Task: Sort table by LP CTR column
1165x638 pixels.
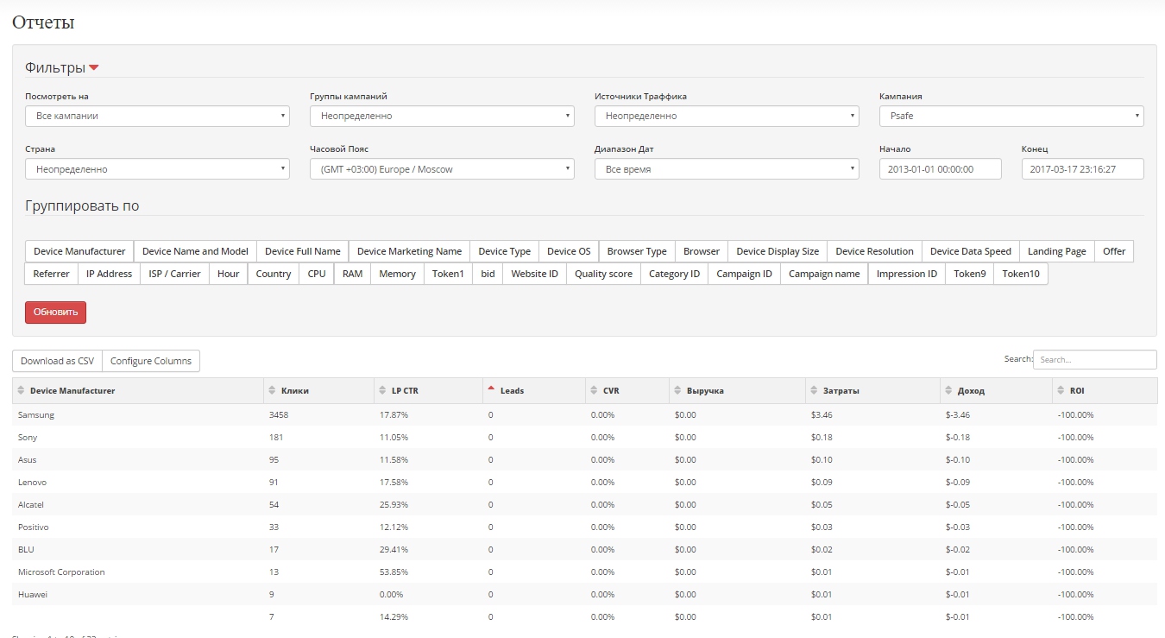Action: [x=428, y=391]
